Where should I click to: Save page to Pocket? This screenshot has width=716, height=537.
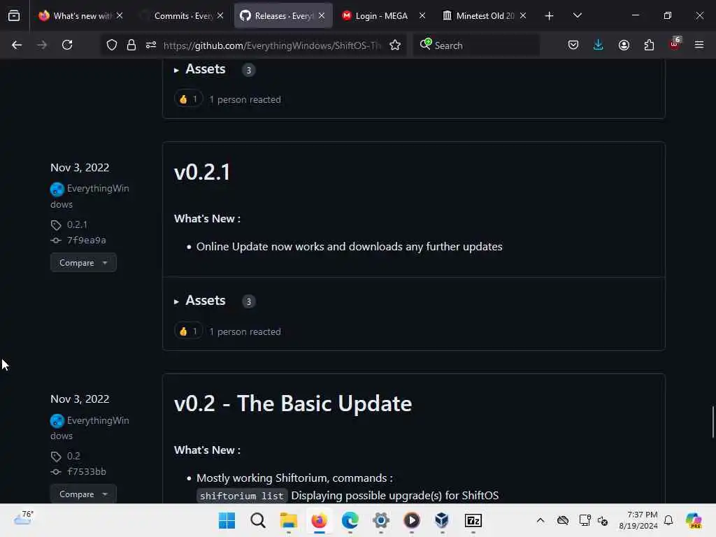pos(573,45)
